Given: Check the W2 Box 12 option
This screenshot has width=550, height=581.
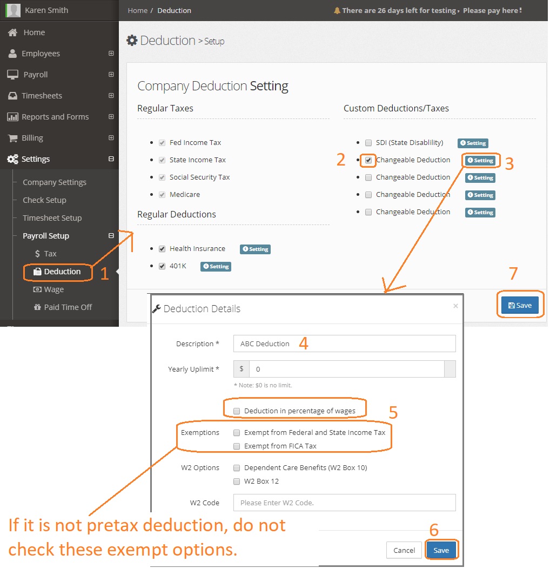Looking at the screenshot, I should click(x=237, y=481).
